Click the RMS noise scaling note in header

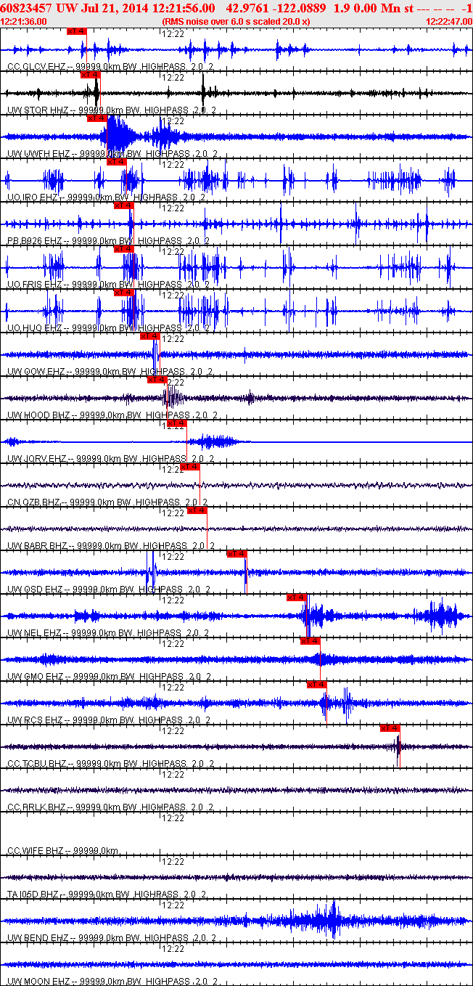236,22
